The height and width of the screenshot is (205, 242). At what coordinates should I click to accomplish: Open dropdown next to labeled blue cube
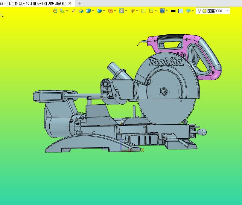point(104,11)
